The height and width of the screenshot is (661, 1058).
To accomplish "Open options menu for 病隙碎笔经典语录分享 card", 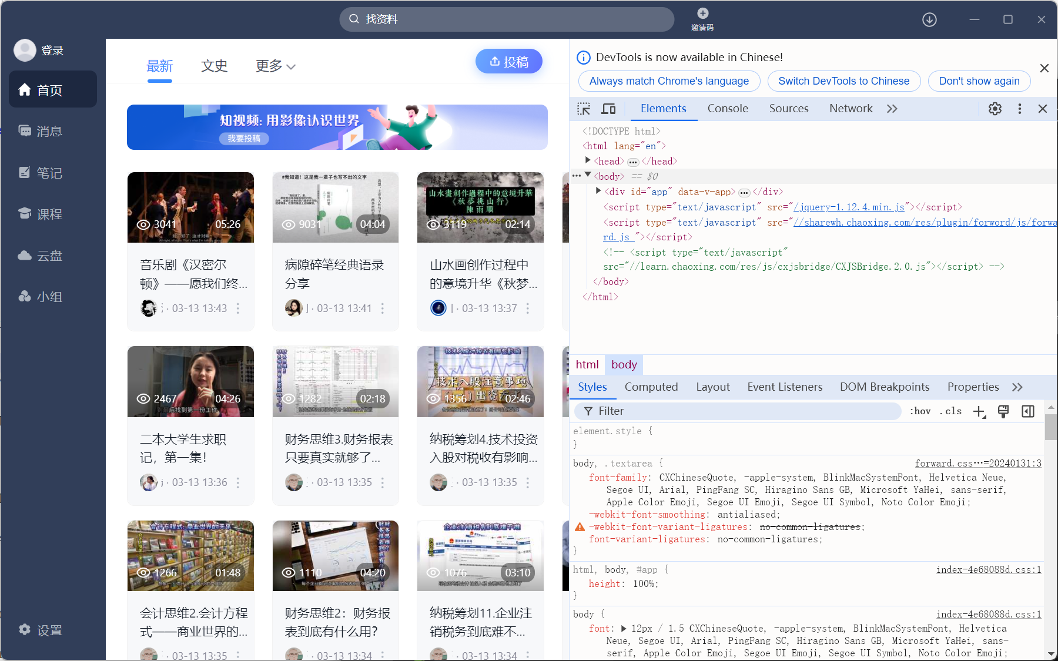I will coord(383,308).
